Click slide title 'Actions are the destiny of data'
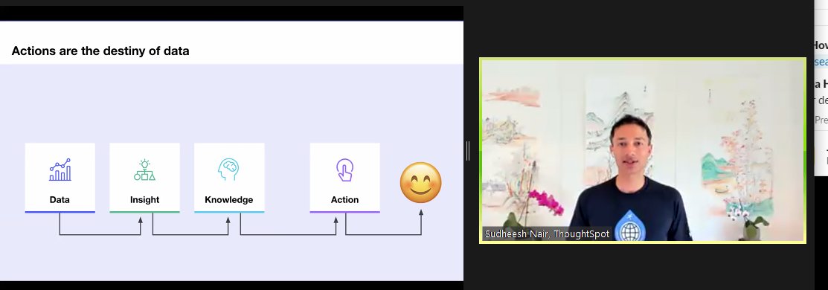 100,51
